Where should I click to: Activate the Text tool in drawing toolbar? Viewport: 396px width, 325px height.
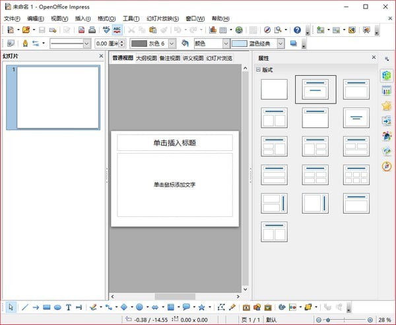(x=68, y=307)
